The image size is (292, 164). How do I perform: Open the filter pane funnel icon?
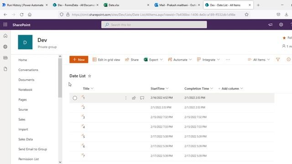tap(278, 60)
